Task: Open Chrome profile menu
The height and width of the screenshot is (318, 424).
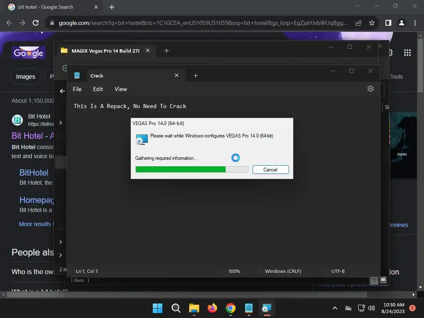Action: point(402,23)
